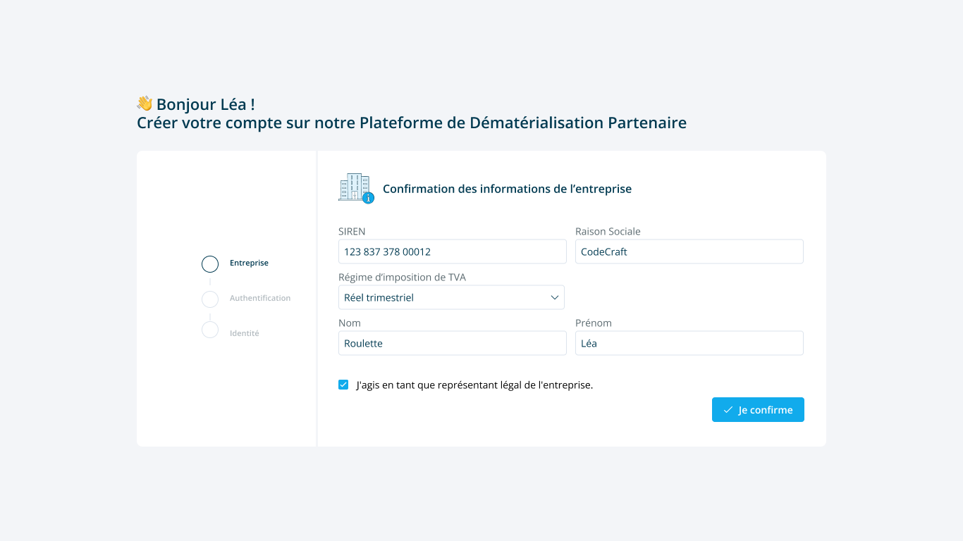Select the Prénom field containing Léa
The image size is (963, 541).
click(689, 343)
